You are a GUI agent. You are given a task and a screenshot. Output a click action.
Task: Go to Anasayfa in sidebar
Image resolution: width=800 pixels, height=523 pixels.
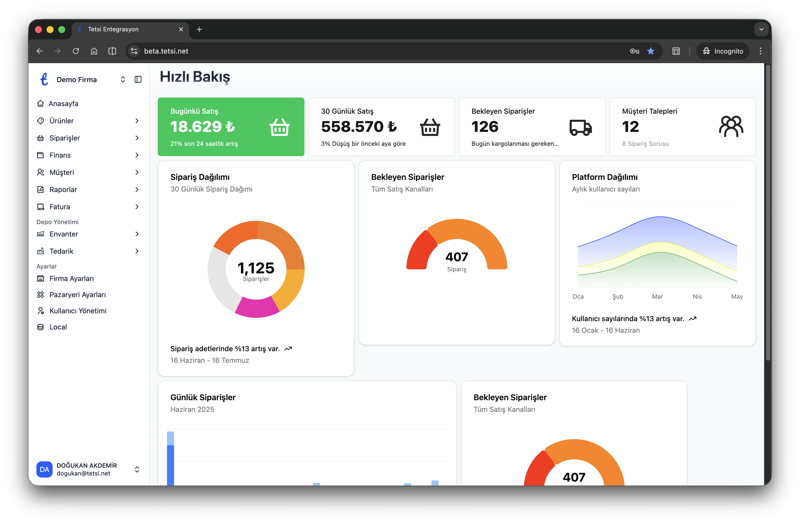63,103
